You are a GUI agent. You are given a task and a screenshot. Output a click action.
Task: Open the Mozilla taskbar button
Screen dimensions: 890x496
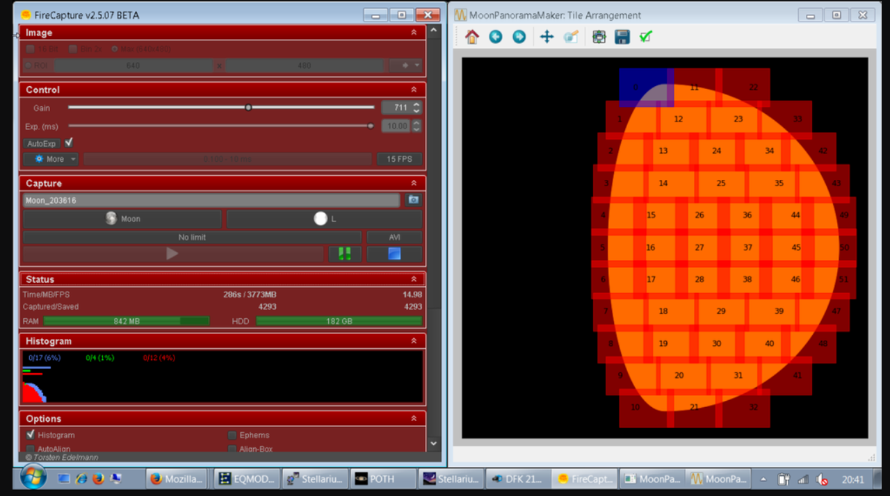point(177,479)
